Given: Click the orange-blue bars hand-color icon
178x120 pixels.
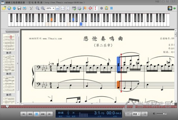Looking at the screenshot, I should click(85, 8).
